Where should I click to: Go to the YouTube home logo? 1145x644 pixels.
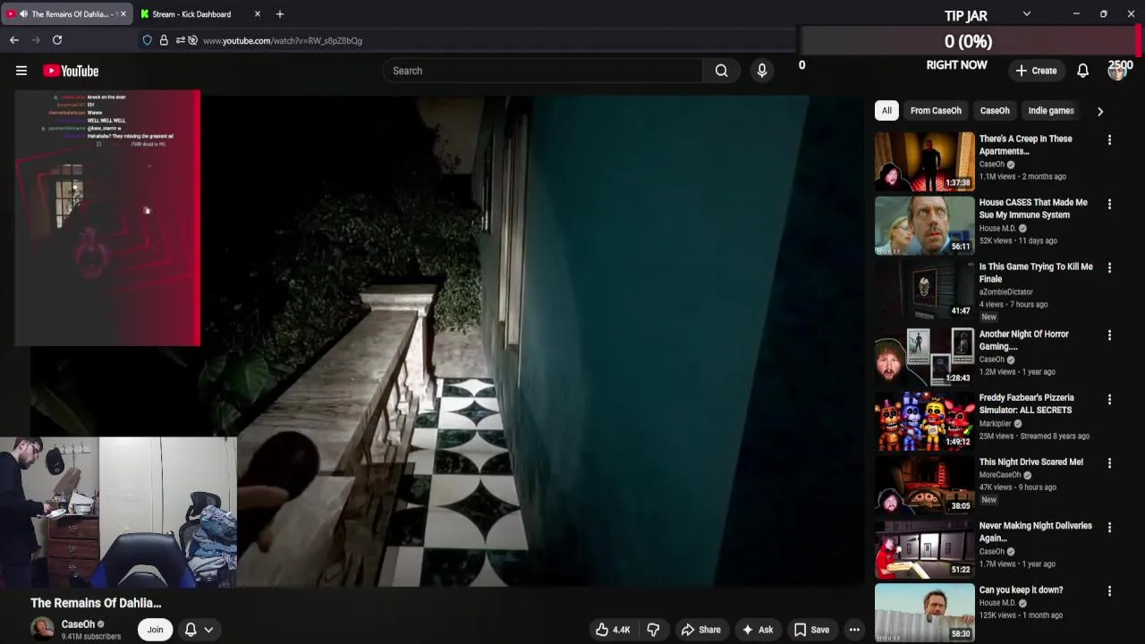[x=71, y=71]
